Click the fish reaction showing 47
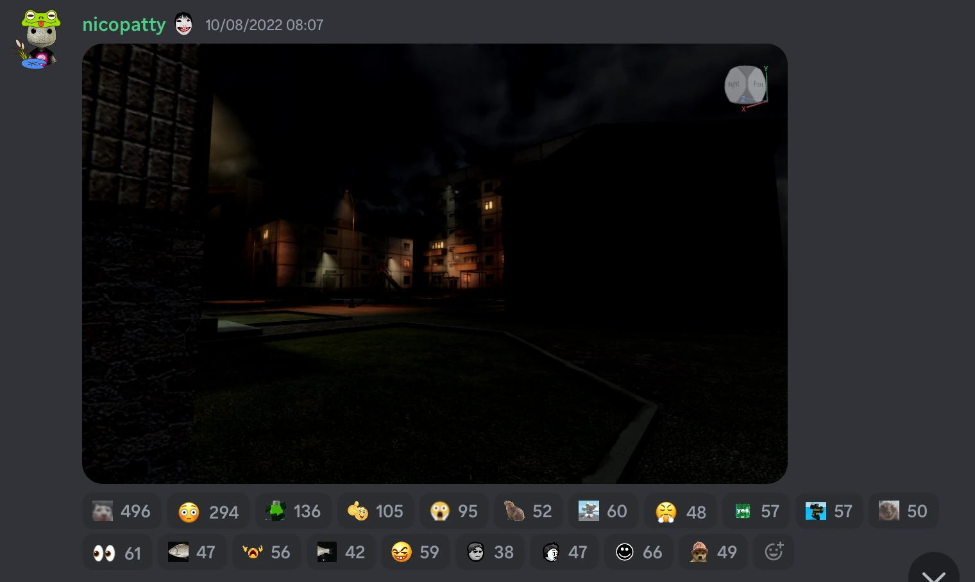 [x=192, y=552]
